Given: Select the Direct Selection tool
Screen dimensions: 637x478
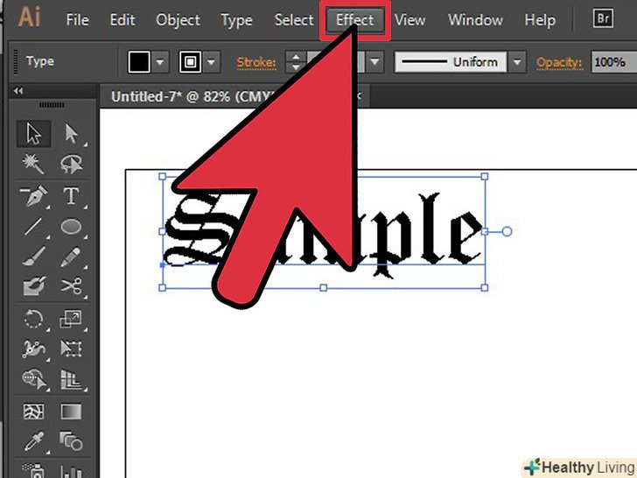Looking at the screenshot, I should point(71,133).
